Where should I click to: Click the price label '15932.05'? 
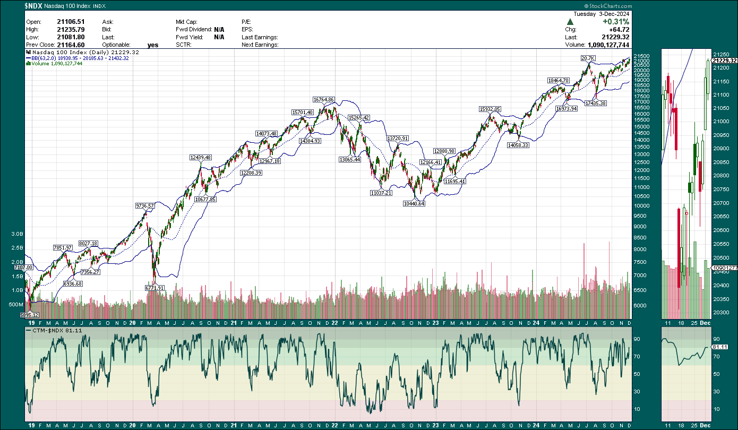click(490, 109)
